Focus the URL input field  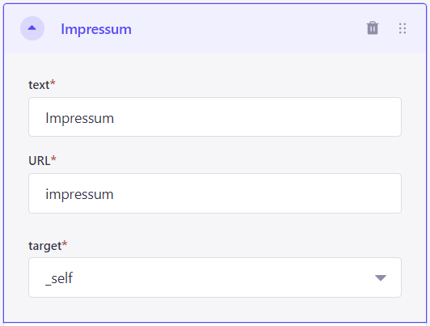pyautogui.click(x=215, y=193)
